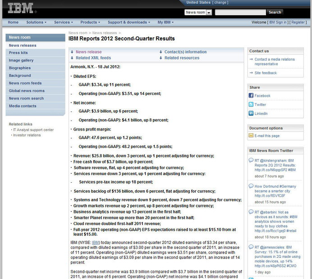Click speech bubble icon of Dortmund tweet
The height and width of the screenshot is (279, 312).
click(x=251, y=186)
